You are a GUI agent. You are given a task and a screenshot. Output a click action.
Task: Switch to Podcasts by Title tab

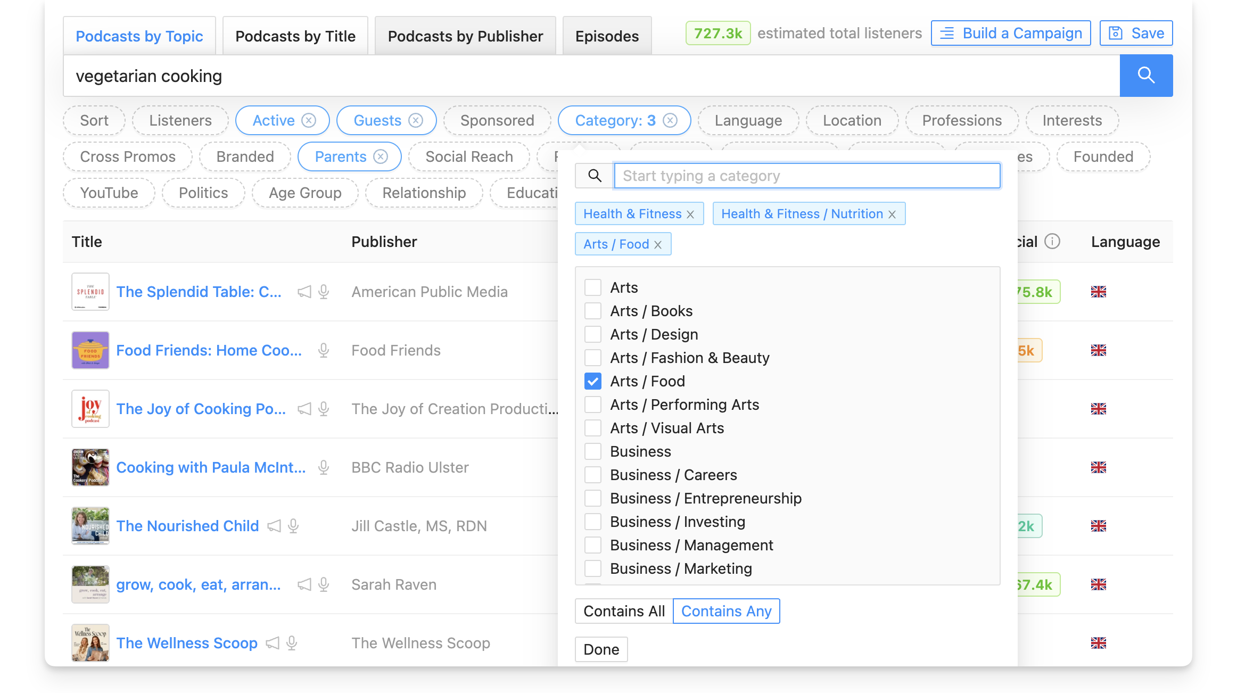click(x=295, y=36)
